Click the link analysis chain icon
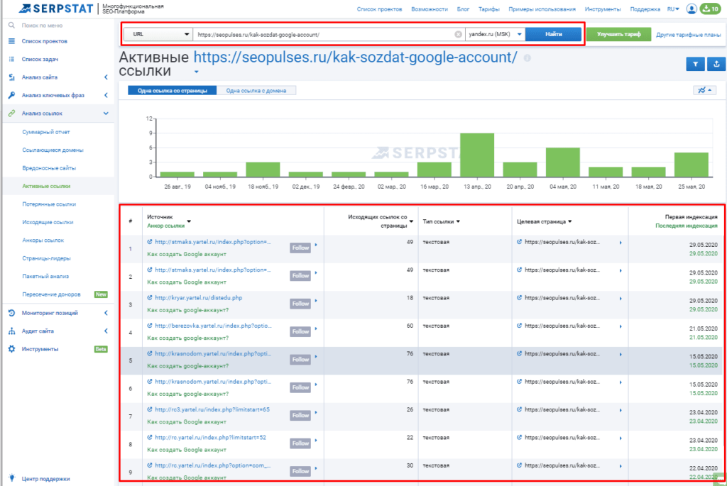 (x=11, y=113)
